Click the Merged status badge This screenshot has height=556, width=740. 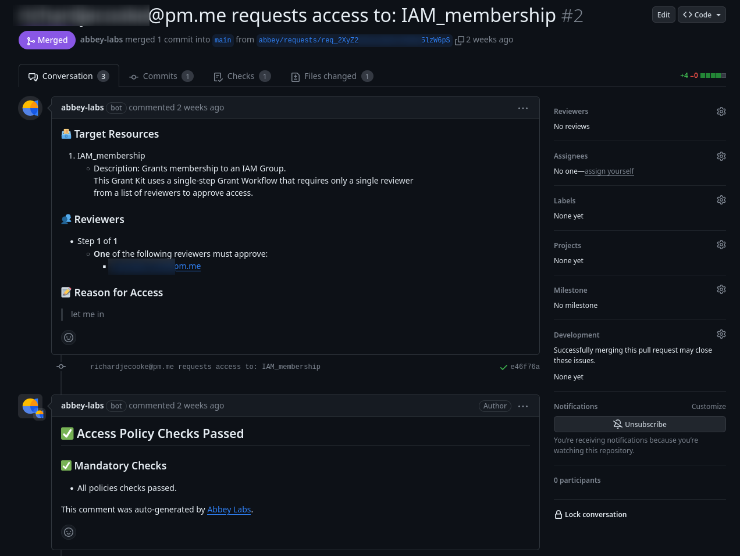pos(47,40)
